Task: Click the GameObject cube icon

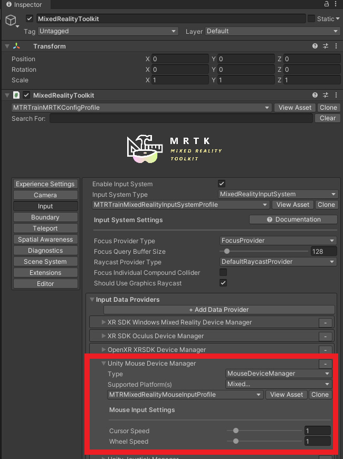Action: click(11, 20)
